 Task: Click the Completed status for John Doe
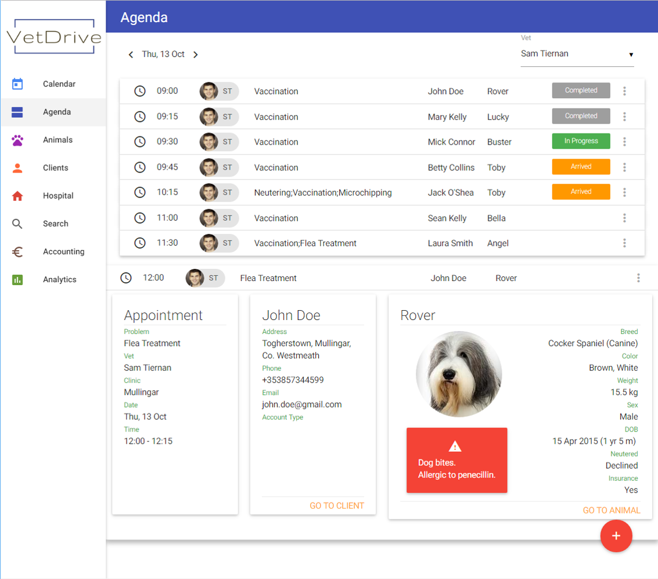(x=581, y=91)
